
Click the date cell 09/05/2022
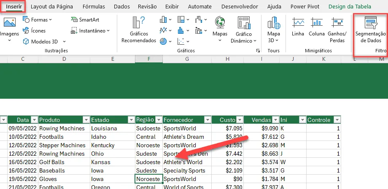[x=23, y=128]
